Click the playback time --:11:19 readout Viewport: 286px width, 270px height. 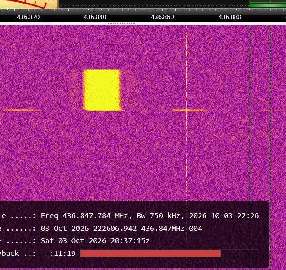click(58, 253)
